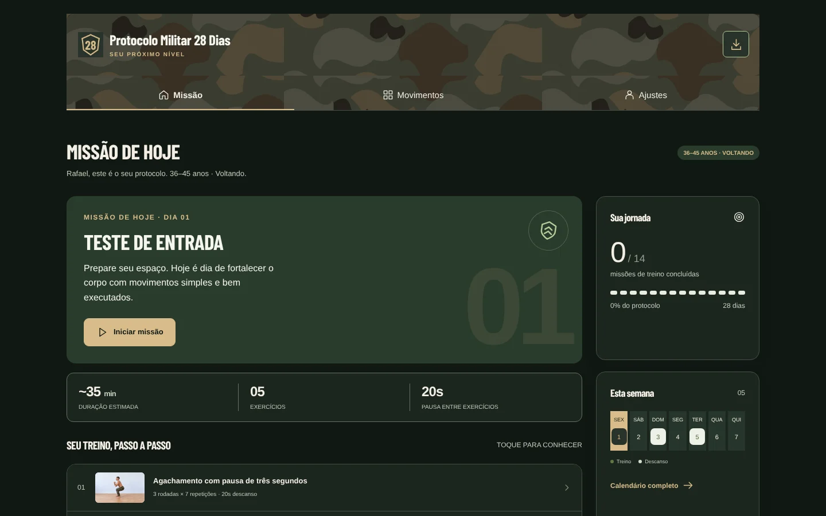
Task: Pick QUI day 7 in weekly calendar
Action: (x=737, y=431)
